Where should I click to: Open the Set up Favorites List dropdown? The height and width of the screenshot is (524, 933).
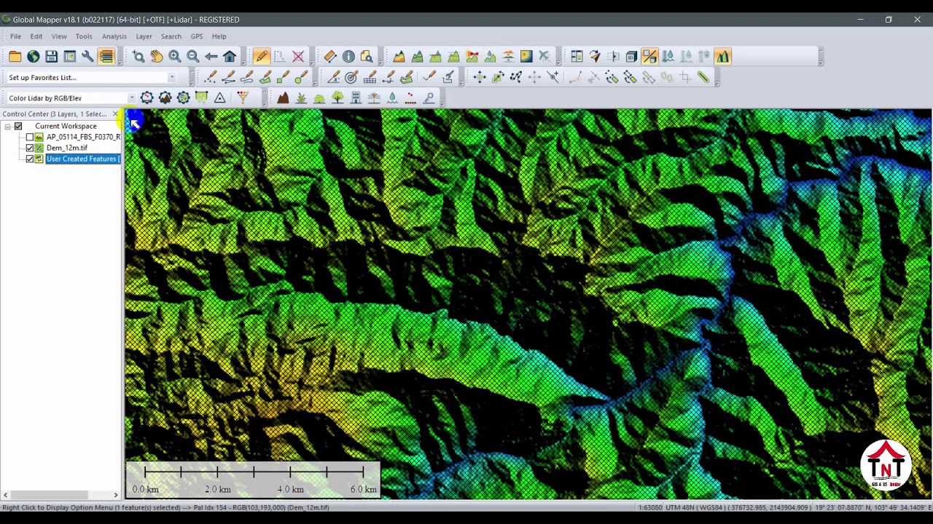click(x=172, y=78)
